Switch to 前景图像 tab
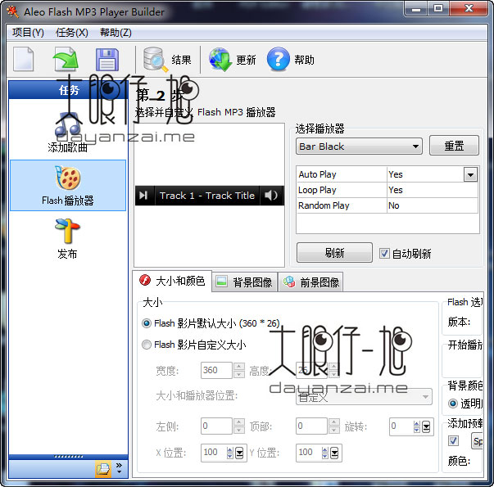This screenshot has height=487, width=494. point(311,282)
